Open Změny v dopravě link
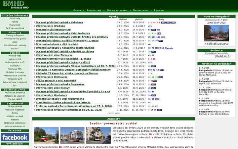Image resolution: width=238 pixels, height=149 pixels. coord(15,35)
